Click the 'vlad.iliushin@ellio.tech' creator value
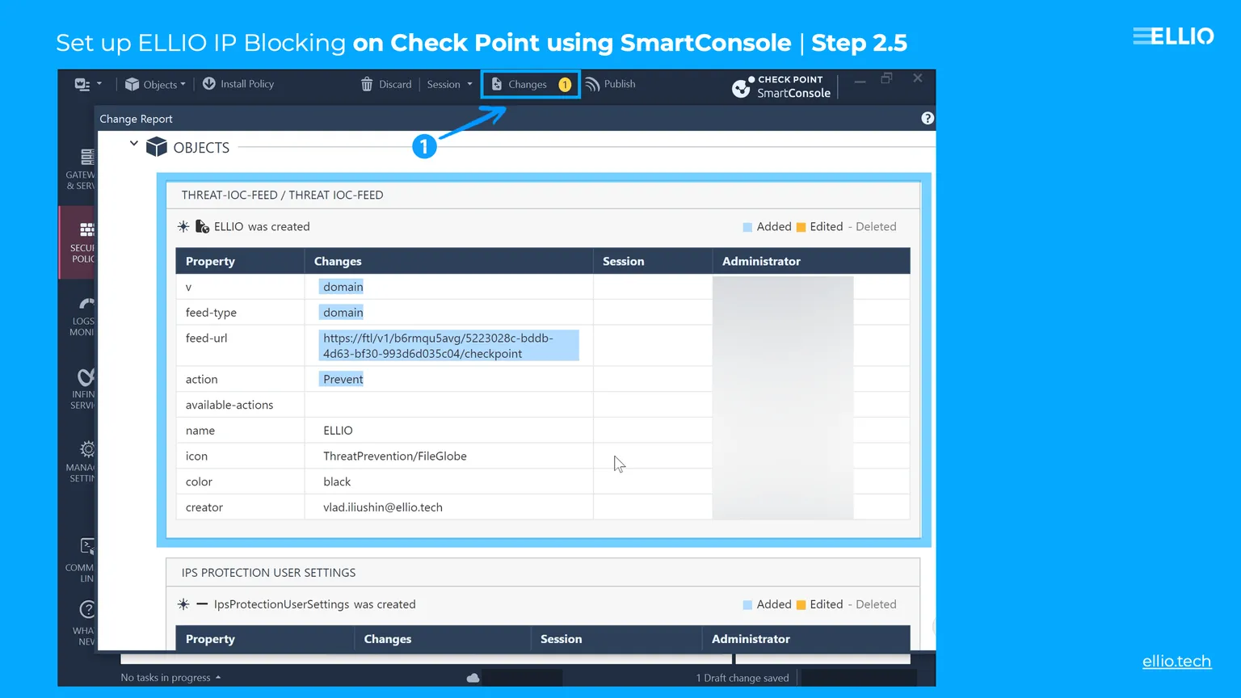This screenshot has width=1241, height=698. click(x=383, y=507)
